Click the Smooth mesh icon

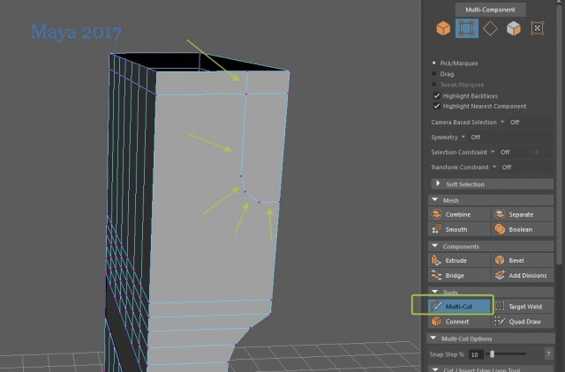click(x=437, y=229)
